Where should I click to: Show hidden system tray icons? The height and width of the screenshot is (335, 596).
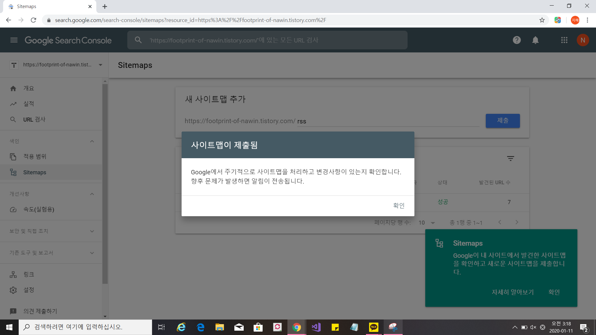(x=515, y=327)
